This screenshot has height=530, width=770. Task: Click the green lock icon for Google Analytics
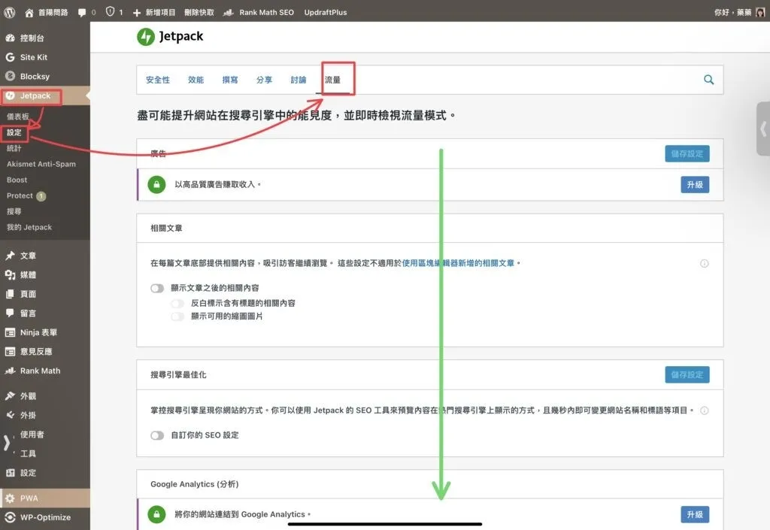[156, 514]
